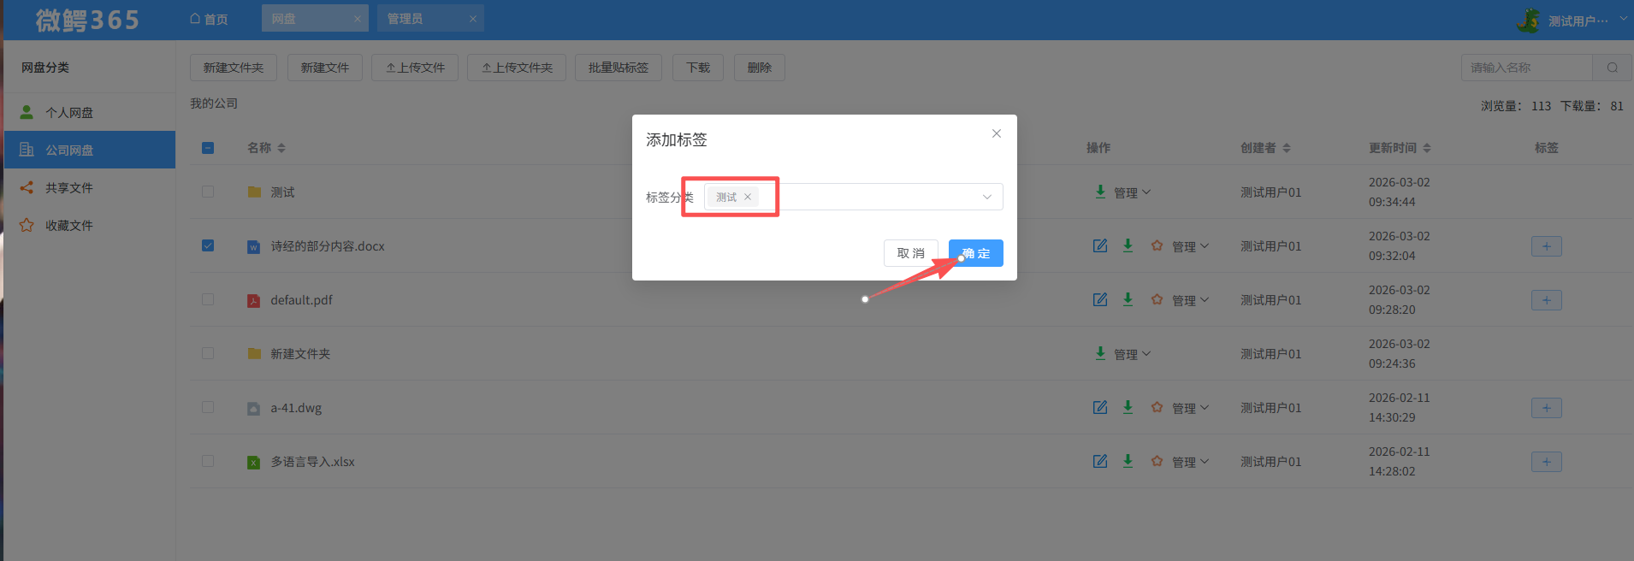
Task: Click the edit icon for 多语言导入.xlsx
Action: pos(1100,461)
